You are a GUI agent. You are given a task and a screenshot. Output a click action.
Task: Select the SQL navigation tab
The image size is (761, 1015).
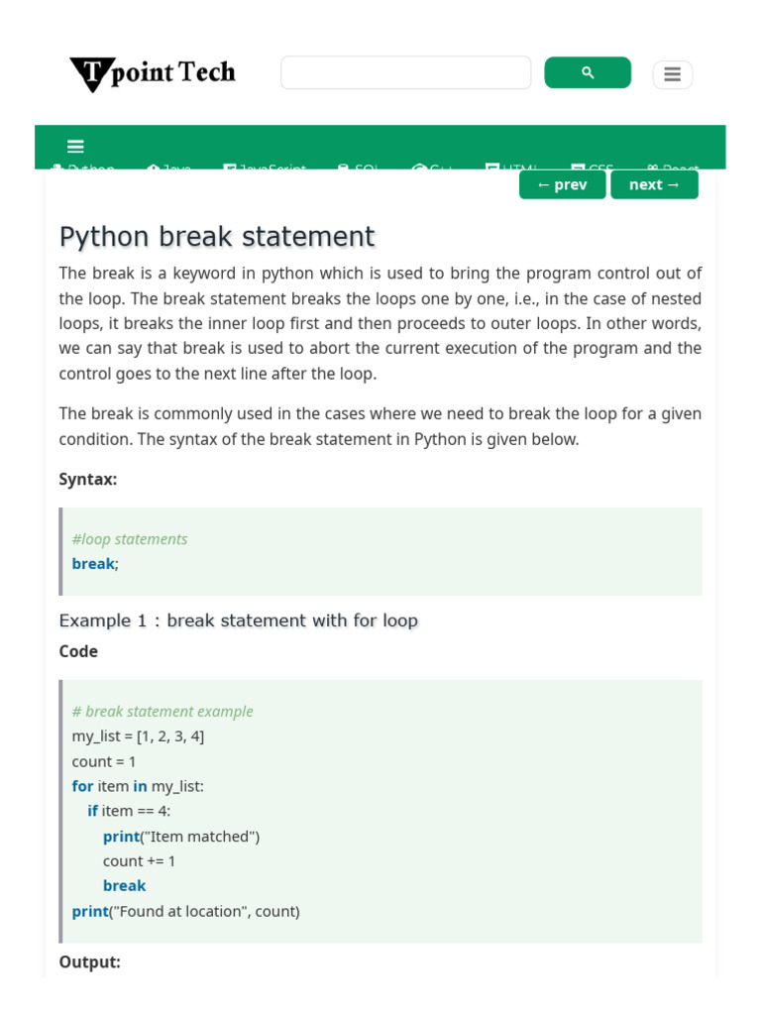click(358, 168)
